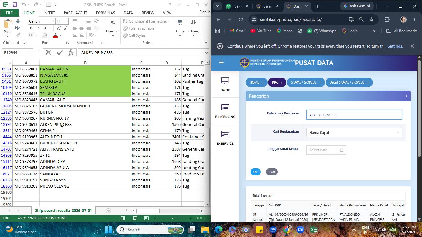Open Chrome extensions puzzle icon
The image size is (422, 237).
[387, 19]
